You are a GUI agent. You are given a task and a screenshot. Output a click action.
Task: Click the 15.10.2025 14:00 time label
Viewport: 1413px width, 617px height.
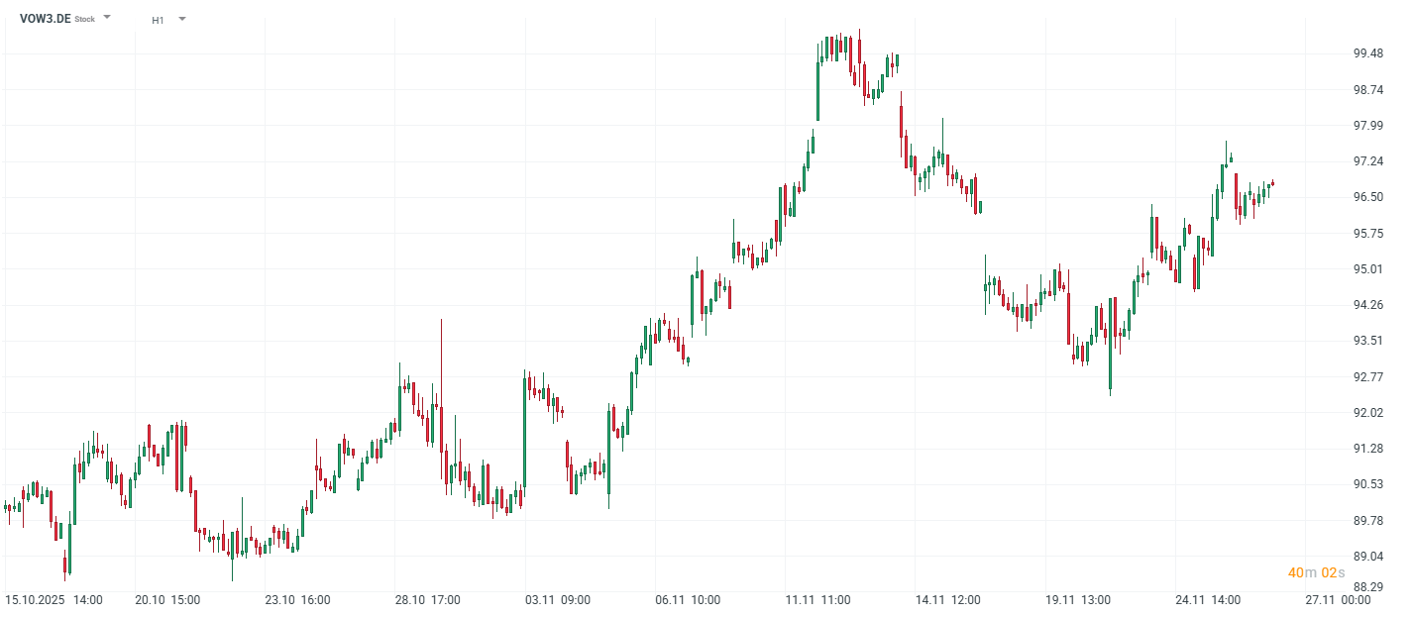(x=54, y=600)
